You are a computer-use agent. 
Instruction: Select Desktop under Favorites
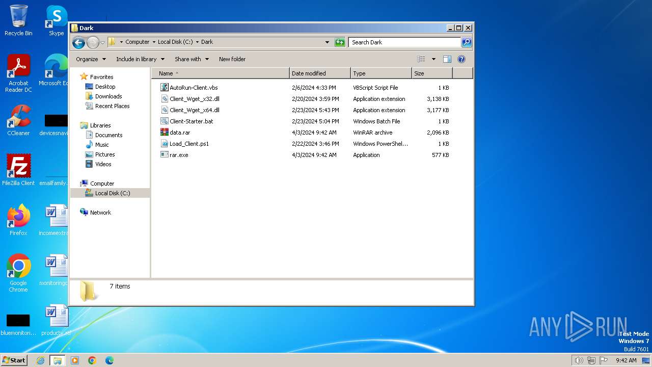[105, 87]
